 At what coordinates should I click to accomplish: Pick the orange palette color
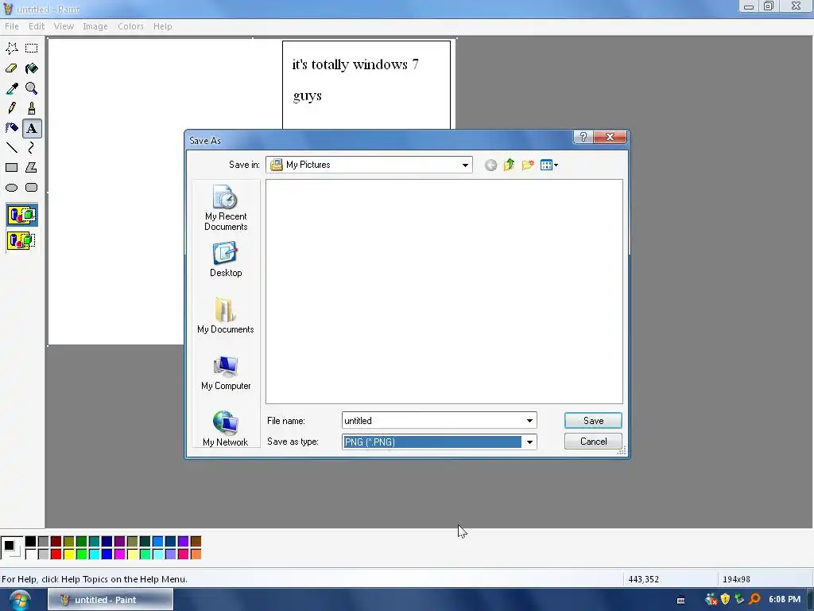click(196, 554)
